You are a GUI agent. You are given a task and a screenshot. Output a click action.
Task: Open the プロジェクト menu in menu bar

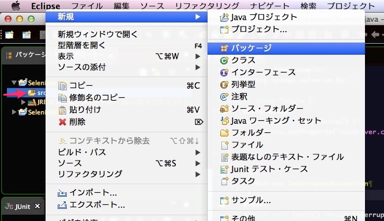tap(351, 6)
